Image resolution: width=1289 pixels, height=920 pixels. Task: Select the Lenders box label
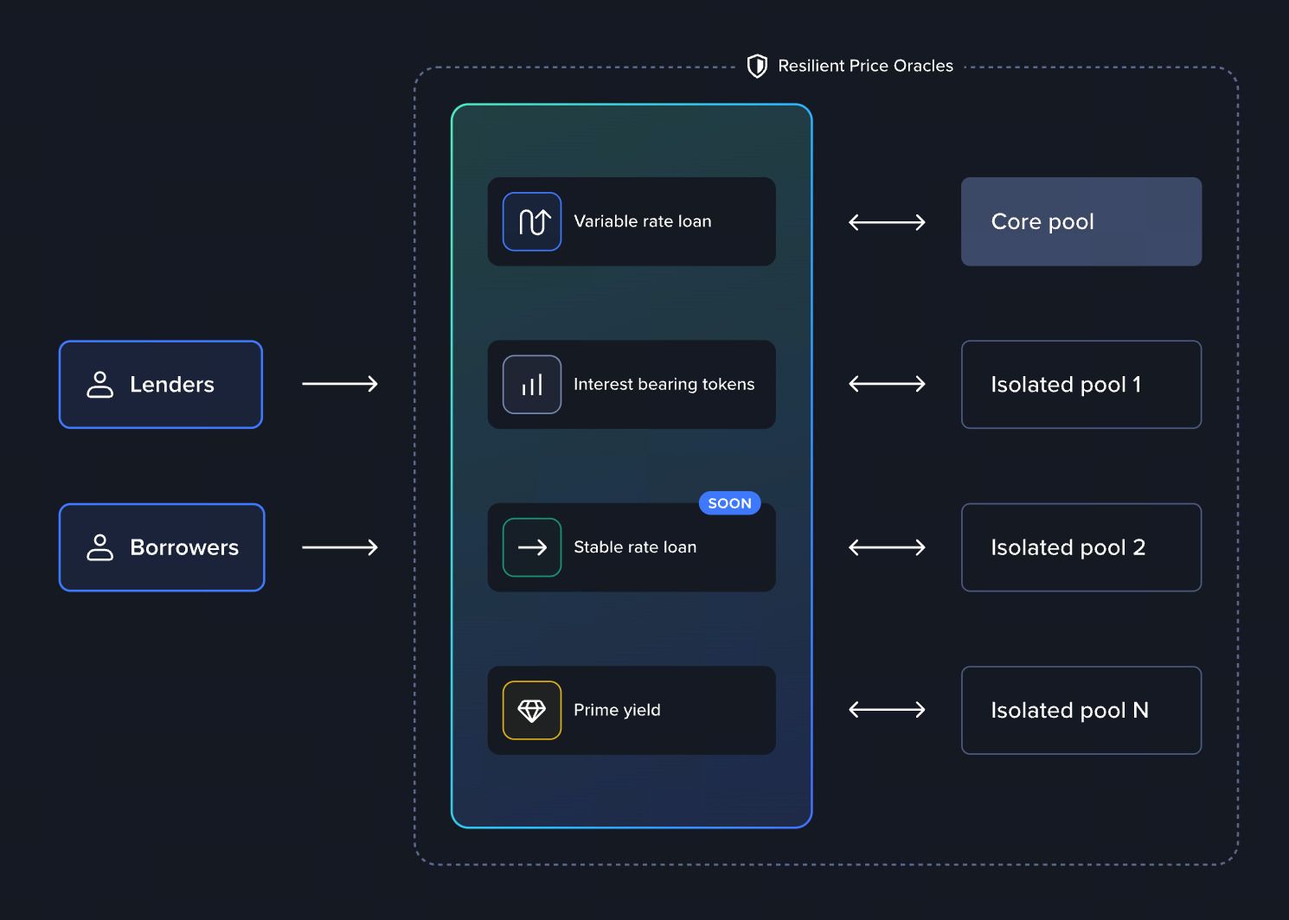[x=172, y=385]
